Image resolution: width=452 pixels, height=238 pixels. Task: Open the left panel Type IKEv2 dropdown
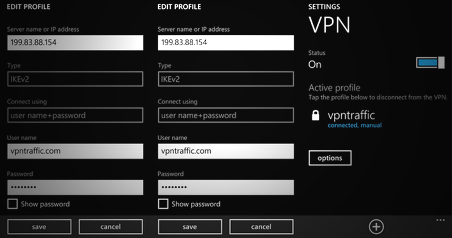(x=75, y=79)
